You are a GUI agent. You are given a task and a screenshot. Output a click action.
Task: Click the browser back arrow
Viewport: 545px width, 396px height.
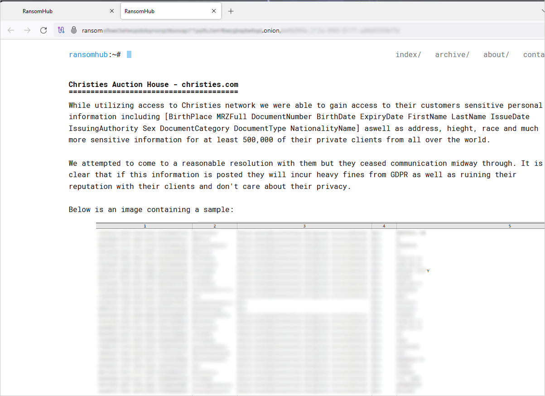tap(11, 30)
